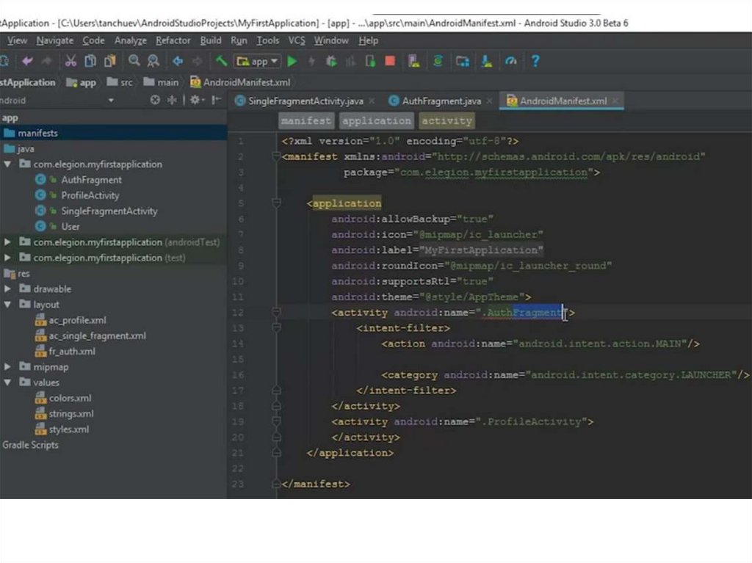
Task: Click the Debug app bug icon
Action: point(331,62)
